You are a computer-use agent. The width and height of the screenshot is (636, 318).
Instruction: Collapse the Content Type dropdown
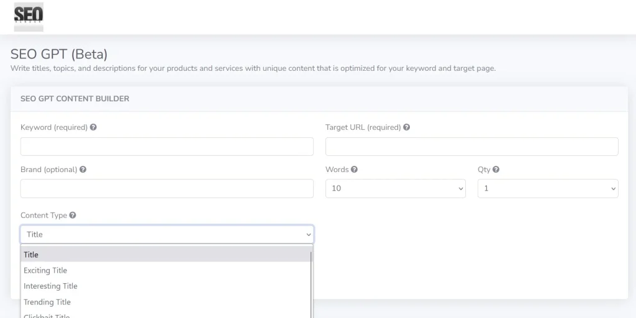(x=166, y=234)
